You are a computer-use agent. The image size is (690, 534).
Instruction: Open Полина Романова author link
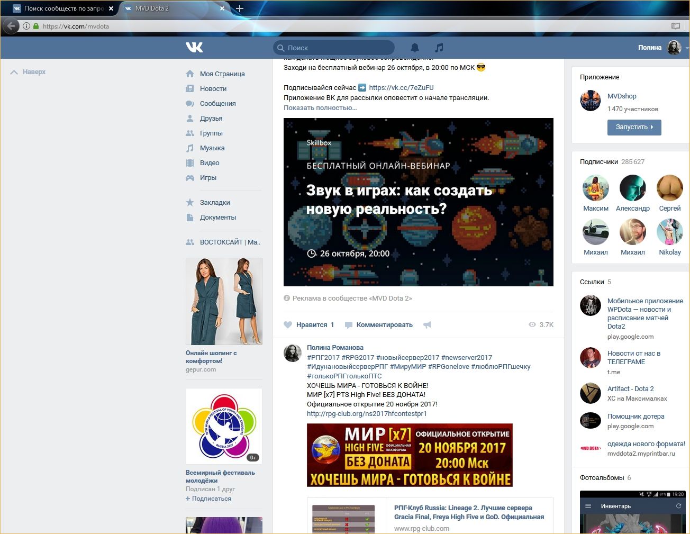(335, 348)
